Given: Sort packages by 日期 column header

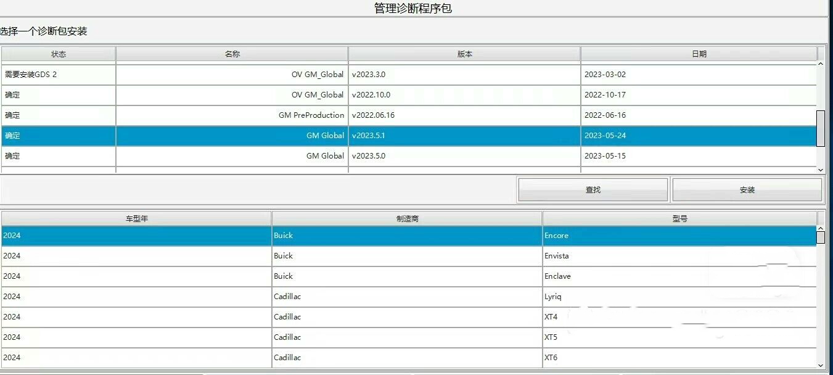Looking at the screenshot, I should coord(699,54).
